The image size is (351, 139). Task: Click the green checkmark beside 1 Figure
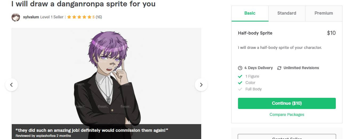tap(240, 76)
